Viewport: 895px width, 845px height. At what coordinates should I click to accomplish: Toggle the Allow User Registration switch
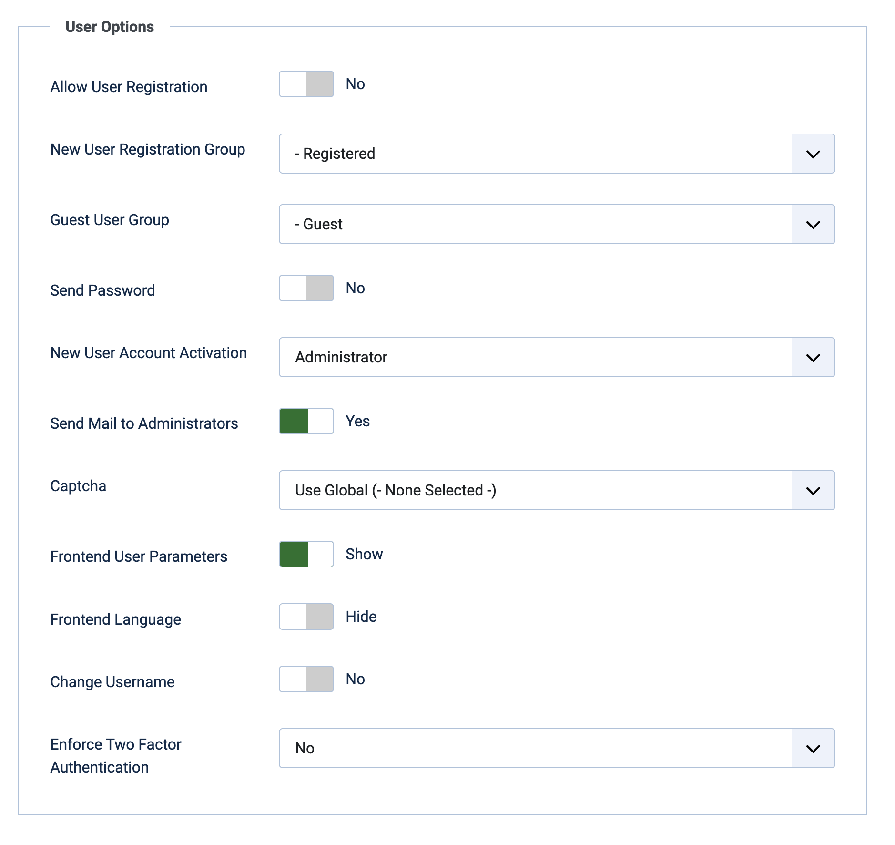tap(306, 84)
